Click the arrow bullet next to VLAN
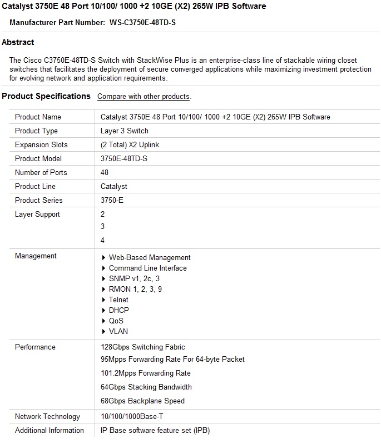The image size is (381, 444). pos(104,332)
